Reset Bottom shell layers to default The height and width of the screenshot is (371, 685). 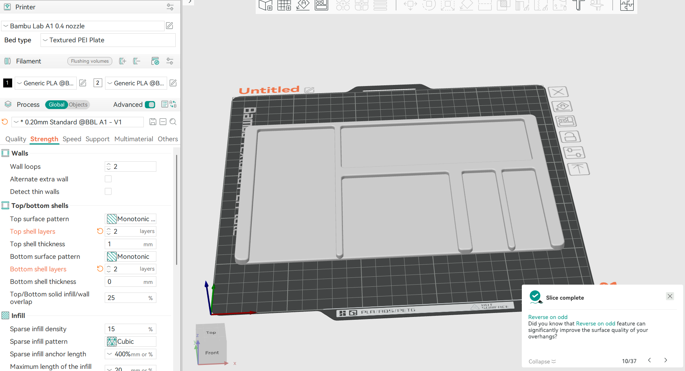click(100, 269)
